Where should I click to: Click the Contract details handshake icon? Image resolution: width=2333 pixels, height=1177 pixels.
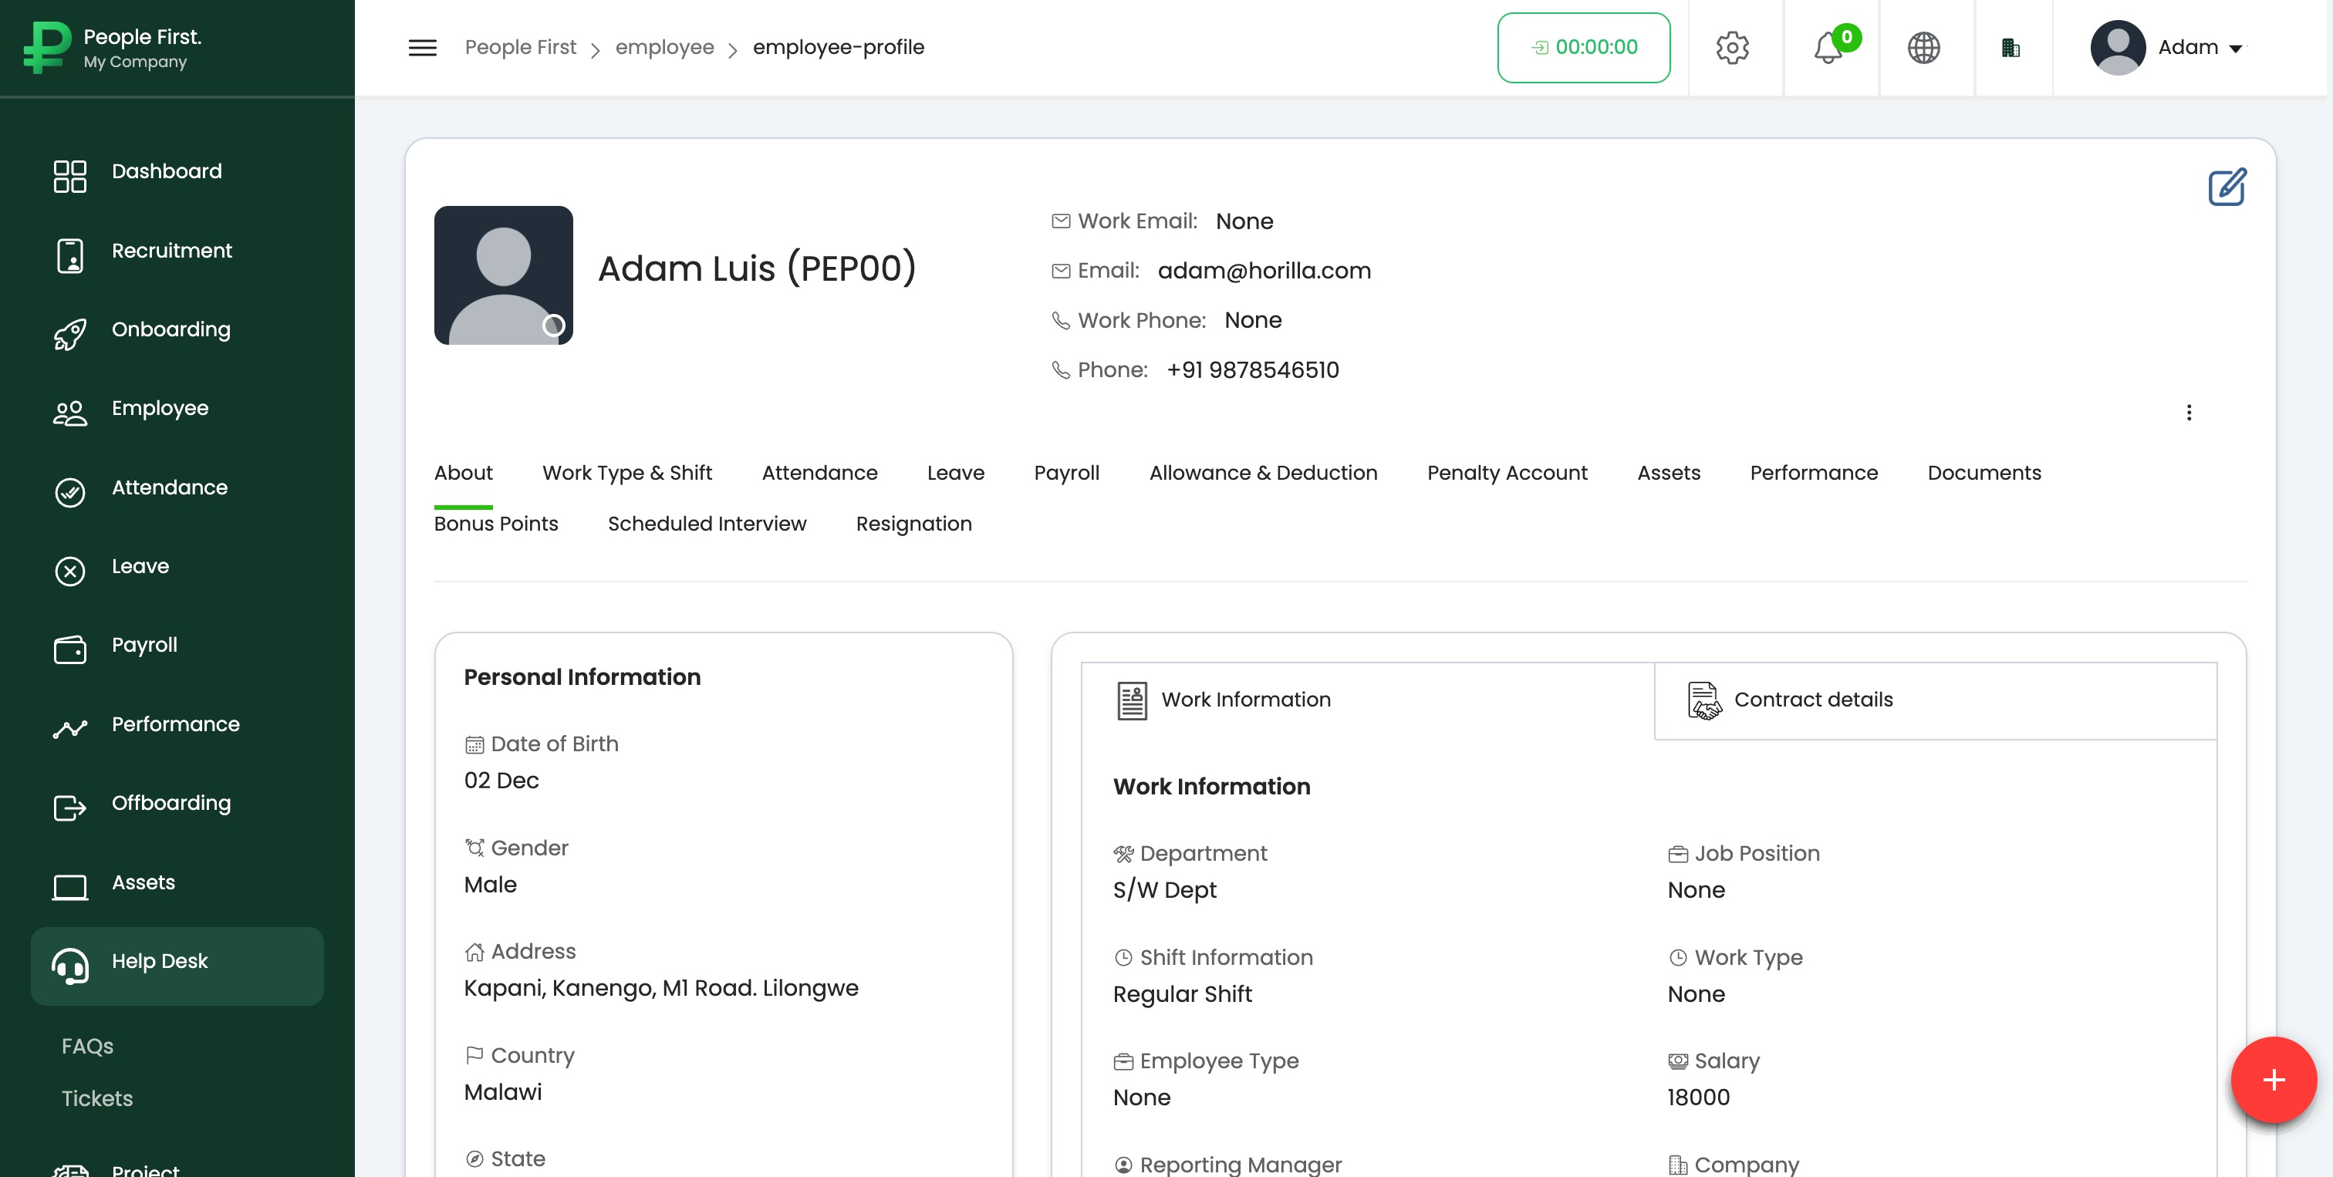coord(1703,700)
